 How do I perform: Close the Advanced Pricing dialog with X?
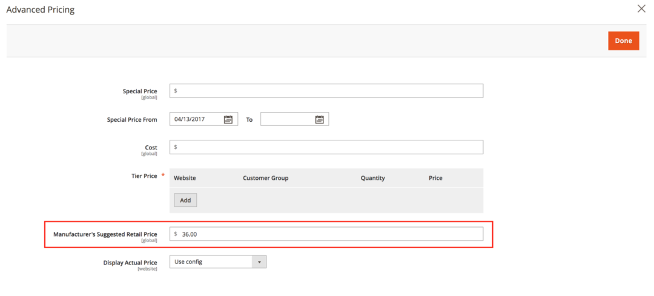pyautogui.click(x=641, y=9)
